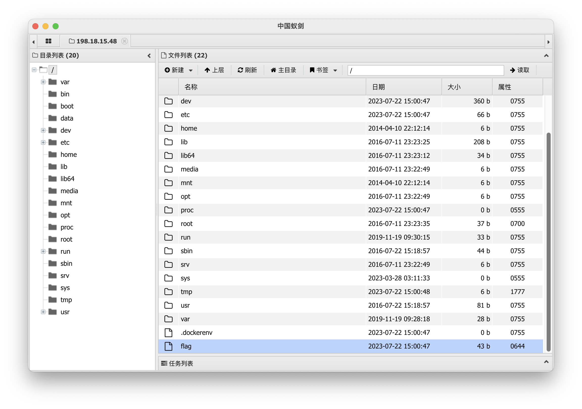Click the path input field
Image resolution: width=582 pixels, height=409 pixels.
point(425,70)
